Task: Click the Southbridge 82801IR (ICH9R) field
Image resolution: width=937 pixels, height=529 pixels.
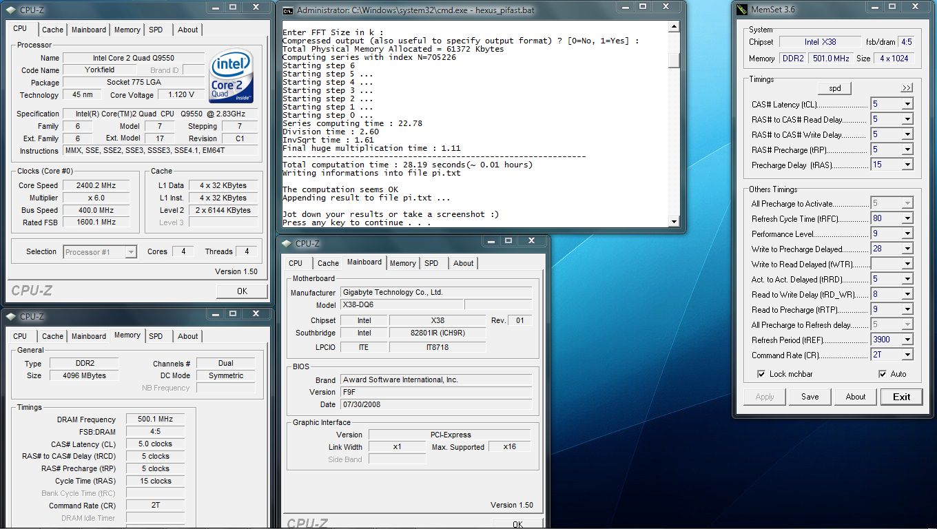Action: point(437,333)
